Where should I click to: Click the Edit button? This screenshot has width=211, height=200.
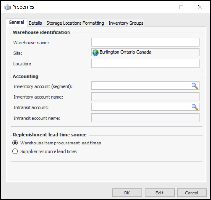[x=159, y=193]
